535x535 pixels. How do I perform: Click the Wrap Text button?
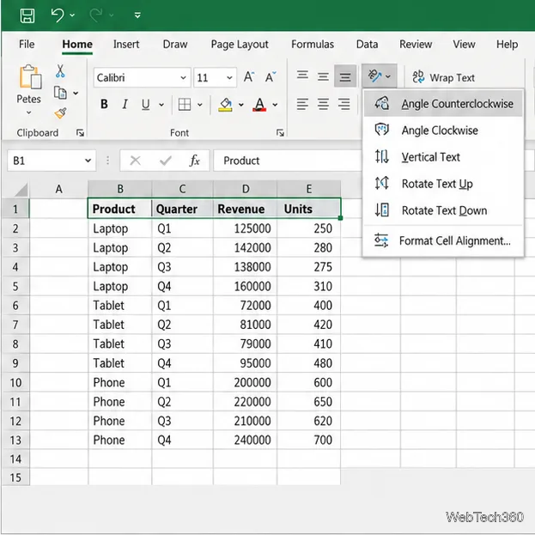(x=443, y=77)
